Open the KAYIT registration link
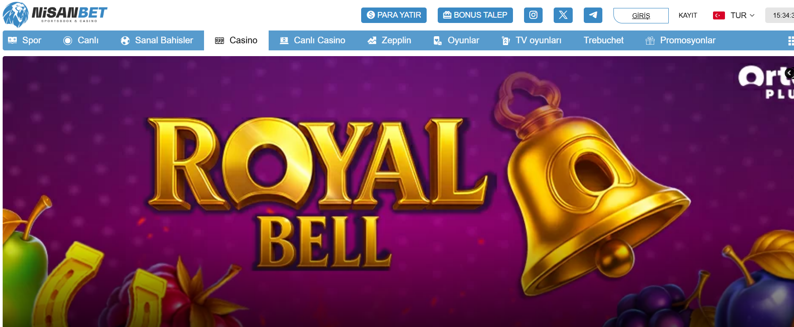Image resolution: width=794 pixels, height=327 pixels. (688, 15)
